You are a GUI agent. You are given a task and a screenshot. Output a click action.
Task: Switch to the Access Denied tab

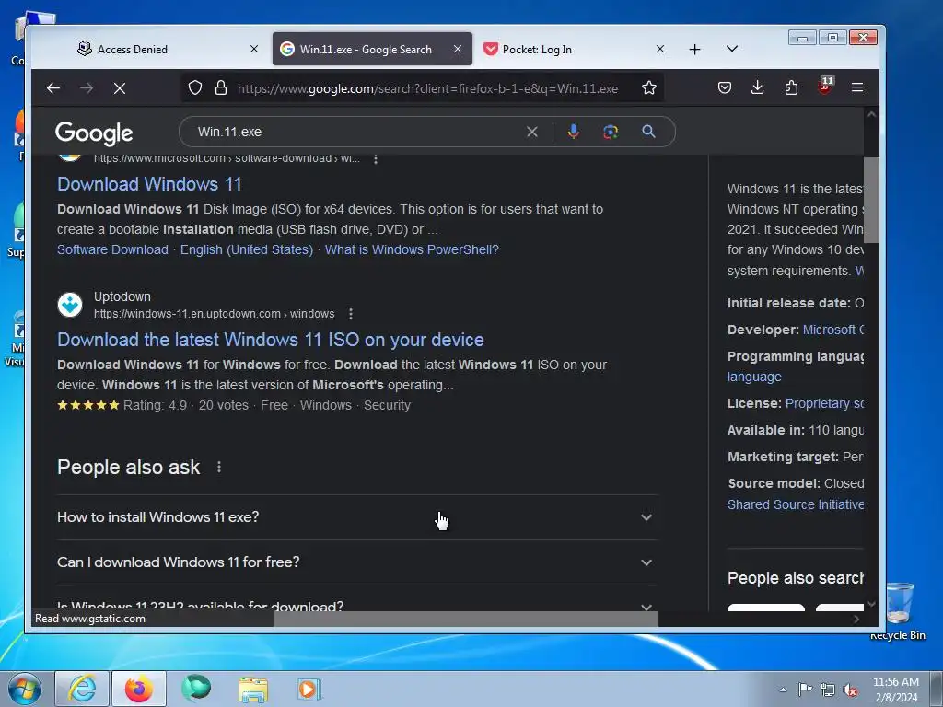169,50
